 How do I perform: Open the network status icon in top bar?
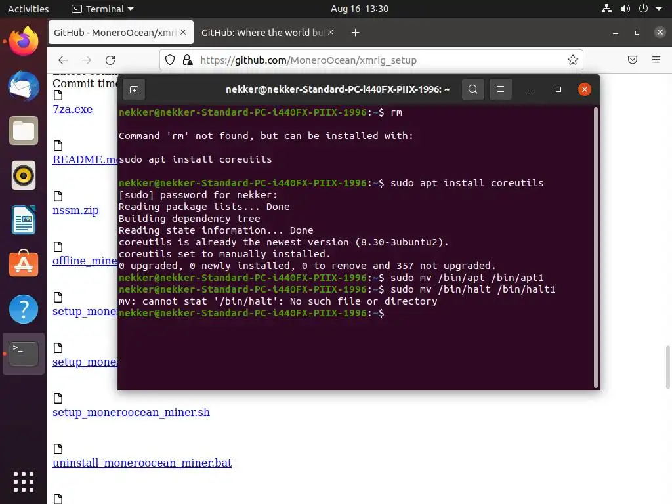point(606,9)
